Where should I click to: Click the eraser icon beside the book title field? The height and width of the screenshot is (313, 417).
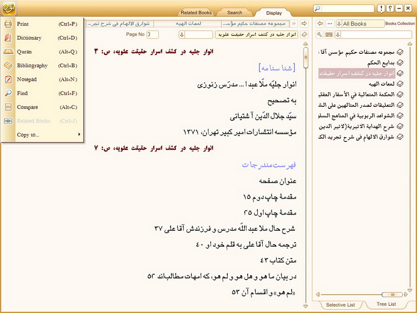click(x=304, y=34)
